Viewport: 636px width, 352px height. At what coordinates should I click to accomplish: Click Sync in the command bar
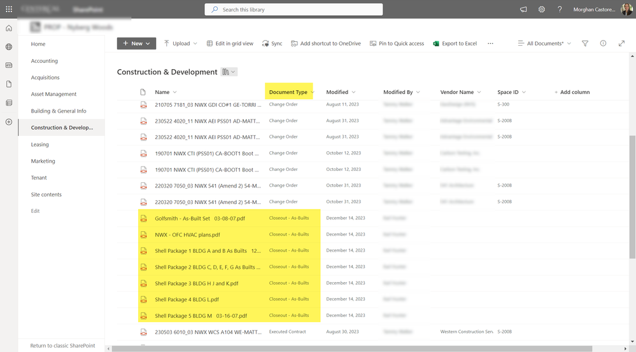tap(272, 43)
